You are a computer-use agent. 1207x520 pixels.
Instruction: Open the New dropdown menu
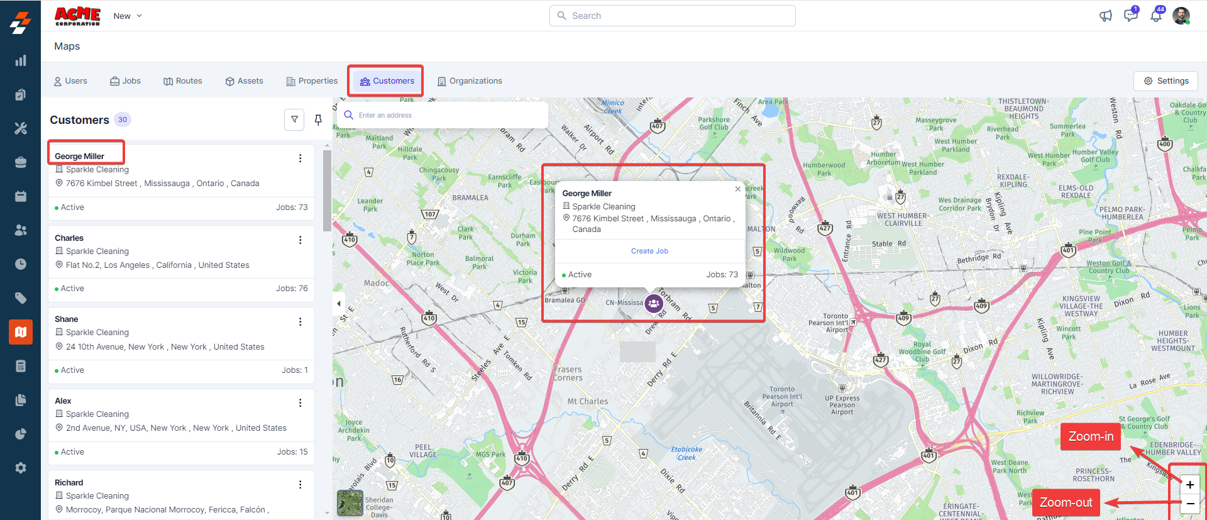[x=128, y=16]
